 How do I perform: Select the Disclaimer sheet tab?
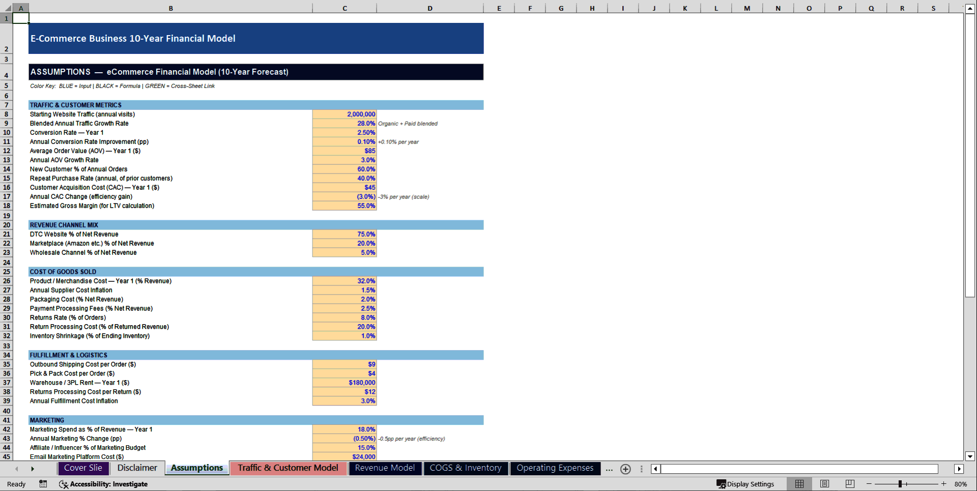coord(137,468)
